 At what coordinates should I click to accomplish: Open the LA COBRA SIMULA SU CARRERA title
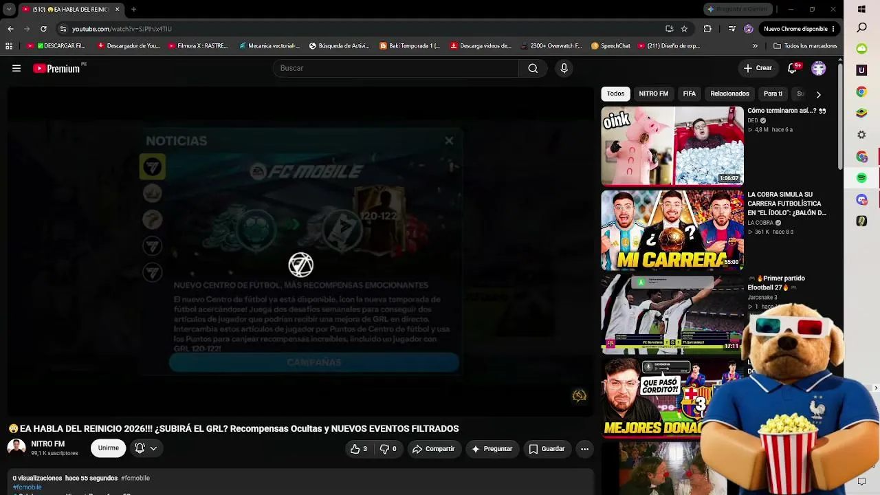786,203
